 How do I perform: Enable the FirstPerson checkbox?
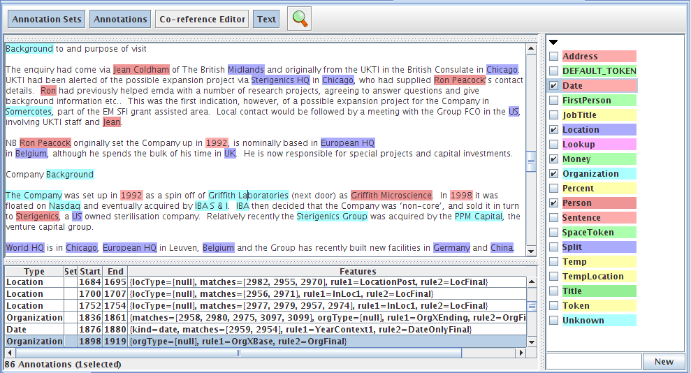click(554, 101)
